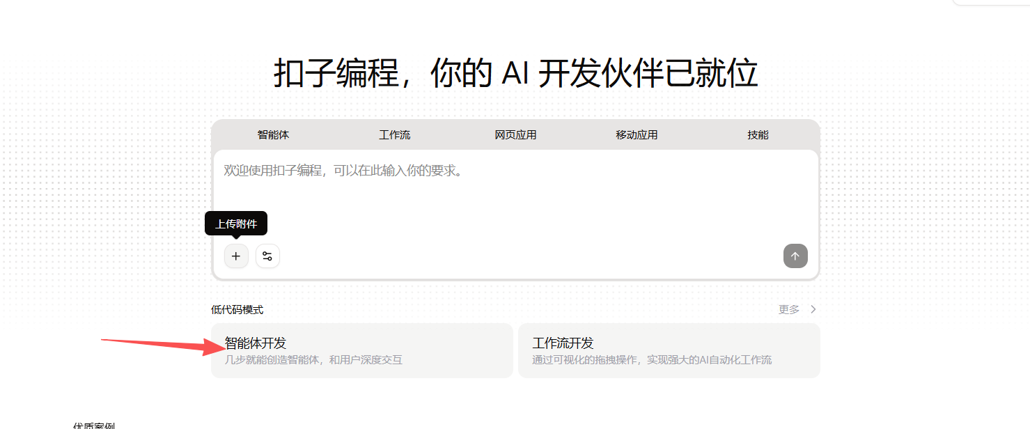Switch to the 移动应用 tab
1030x429 pixels.
pyautogui.click(x=637, y=135)
